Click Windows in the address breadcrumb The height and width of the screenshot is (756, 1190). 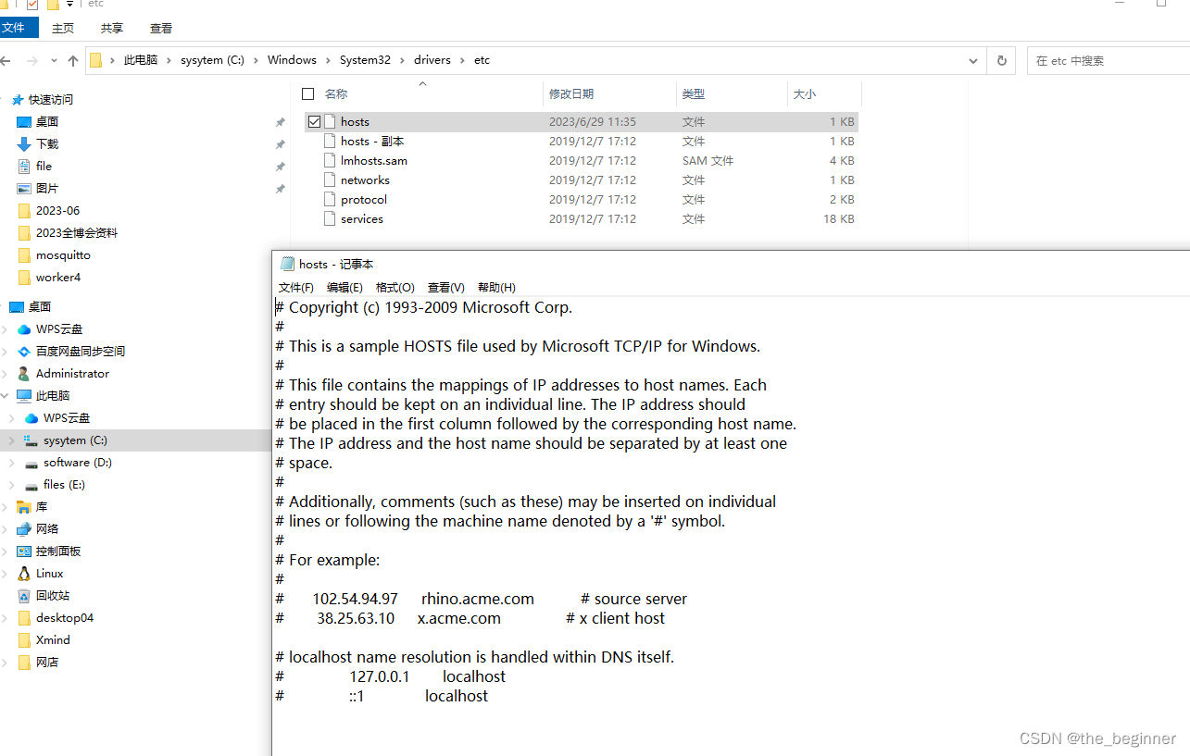[293, 60]
